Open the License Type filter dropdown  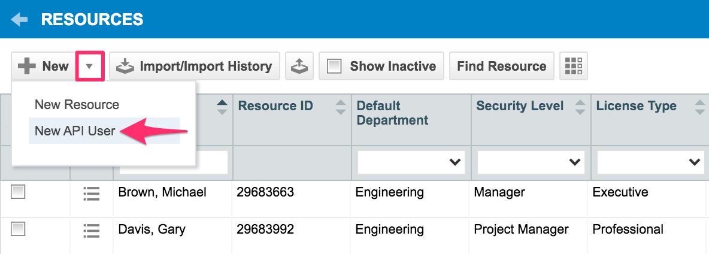coord(650,162)
